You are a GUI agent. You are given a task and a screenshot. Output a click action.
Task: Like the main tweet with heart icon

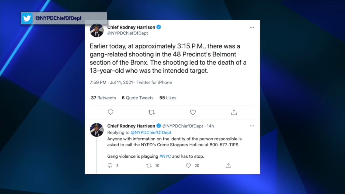coord(193,112)
